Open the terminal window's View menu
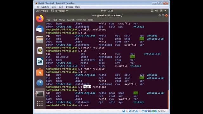This screenshot has width=203, height=114. (x=62, y=20)
